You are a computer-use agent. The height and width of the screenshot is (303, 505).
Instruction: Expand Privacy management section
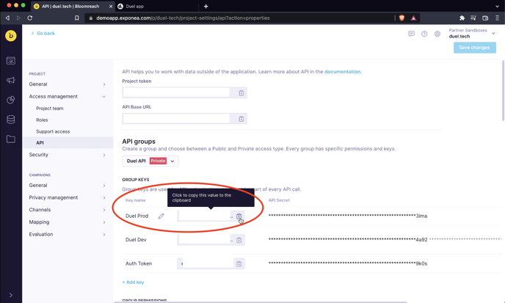[68, 197]
